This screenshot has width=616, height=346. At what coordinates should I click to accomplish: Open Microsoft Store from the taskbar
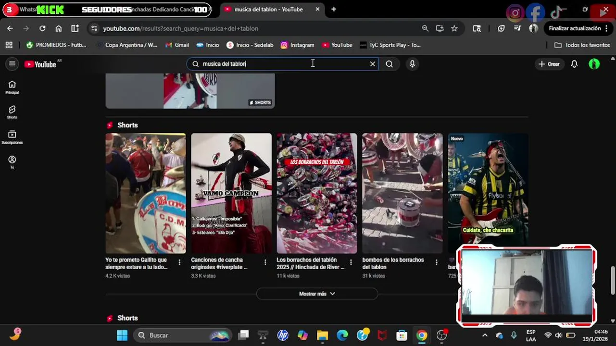402,335
